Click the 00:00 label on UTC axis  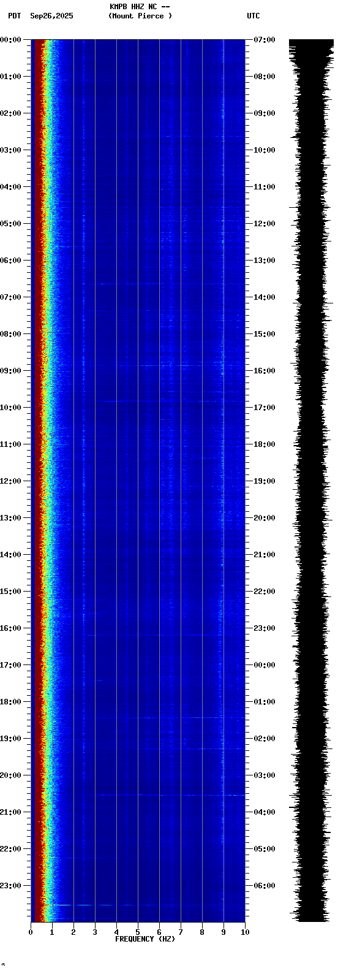[x=265, y=665]
